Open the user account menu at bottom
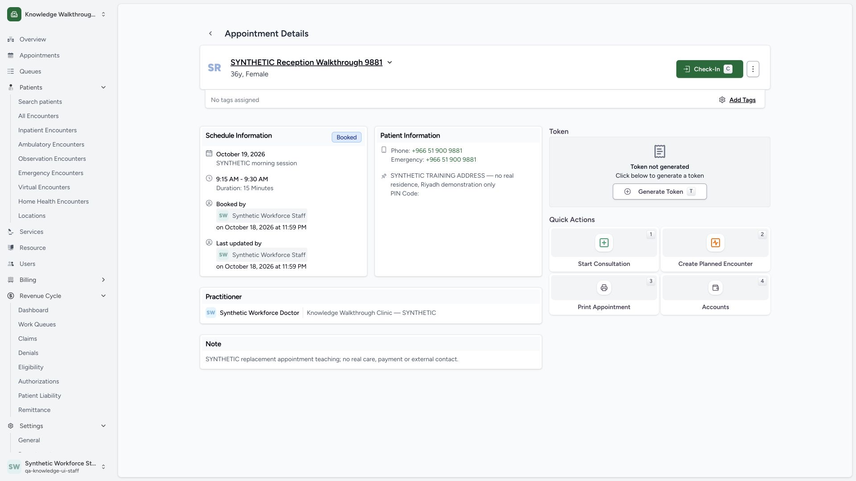Image resolution: width=856 pixels, height=481 pixels. coord(103,467)
